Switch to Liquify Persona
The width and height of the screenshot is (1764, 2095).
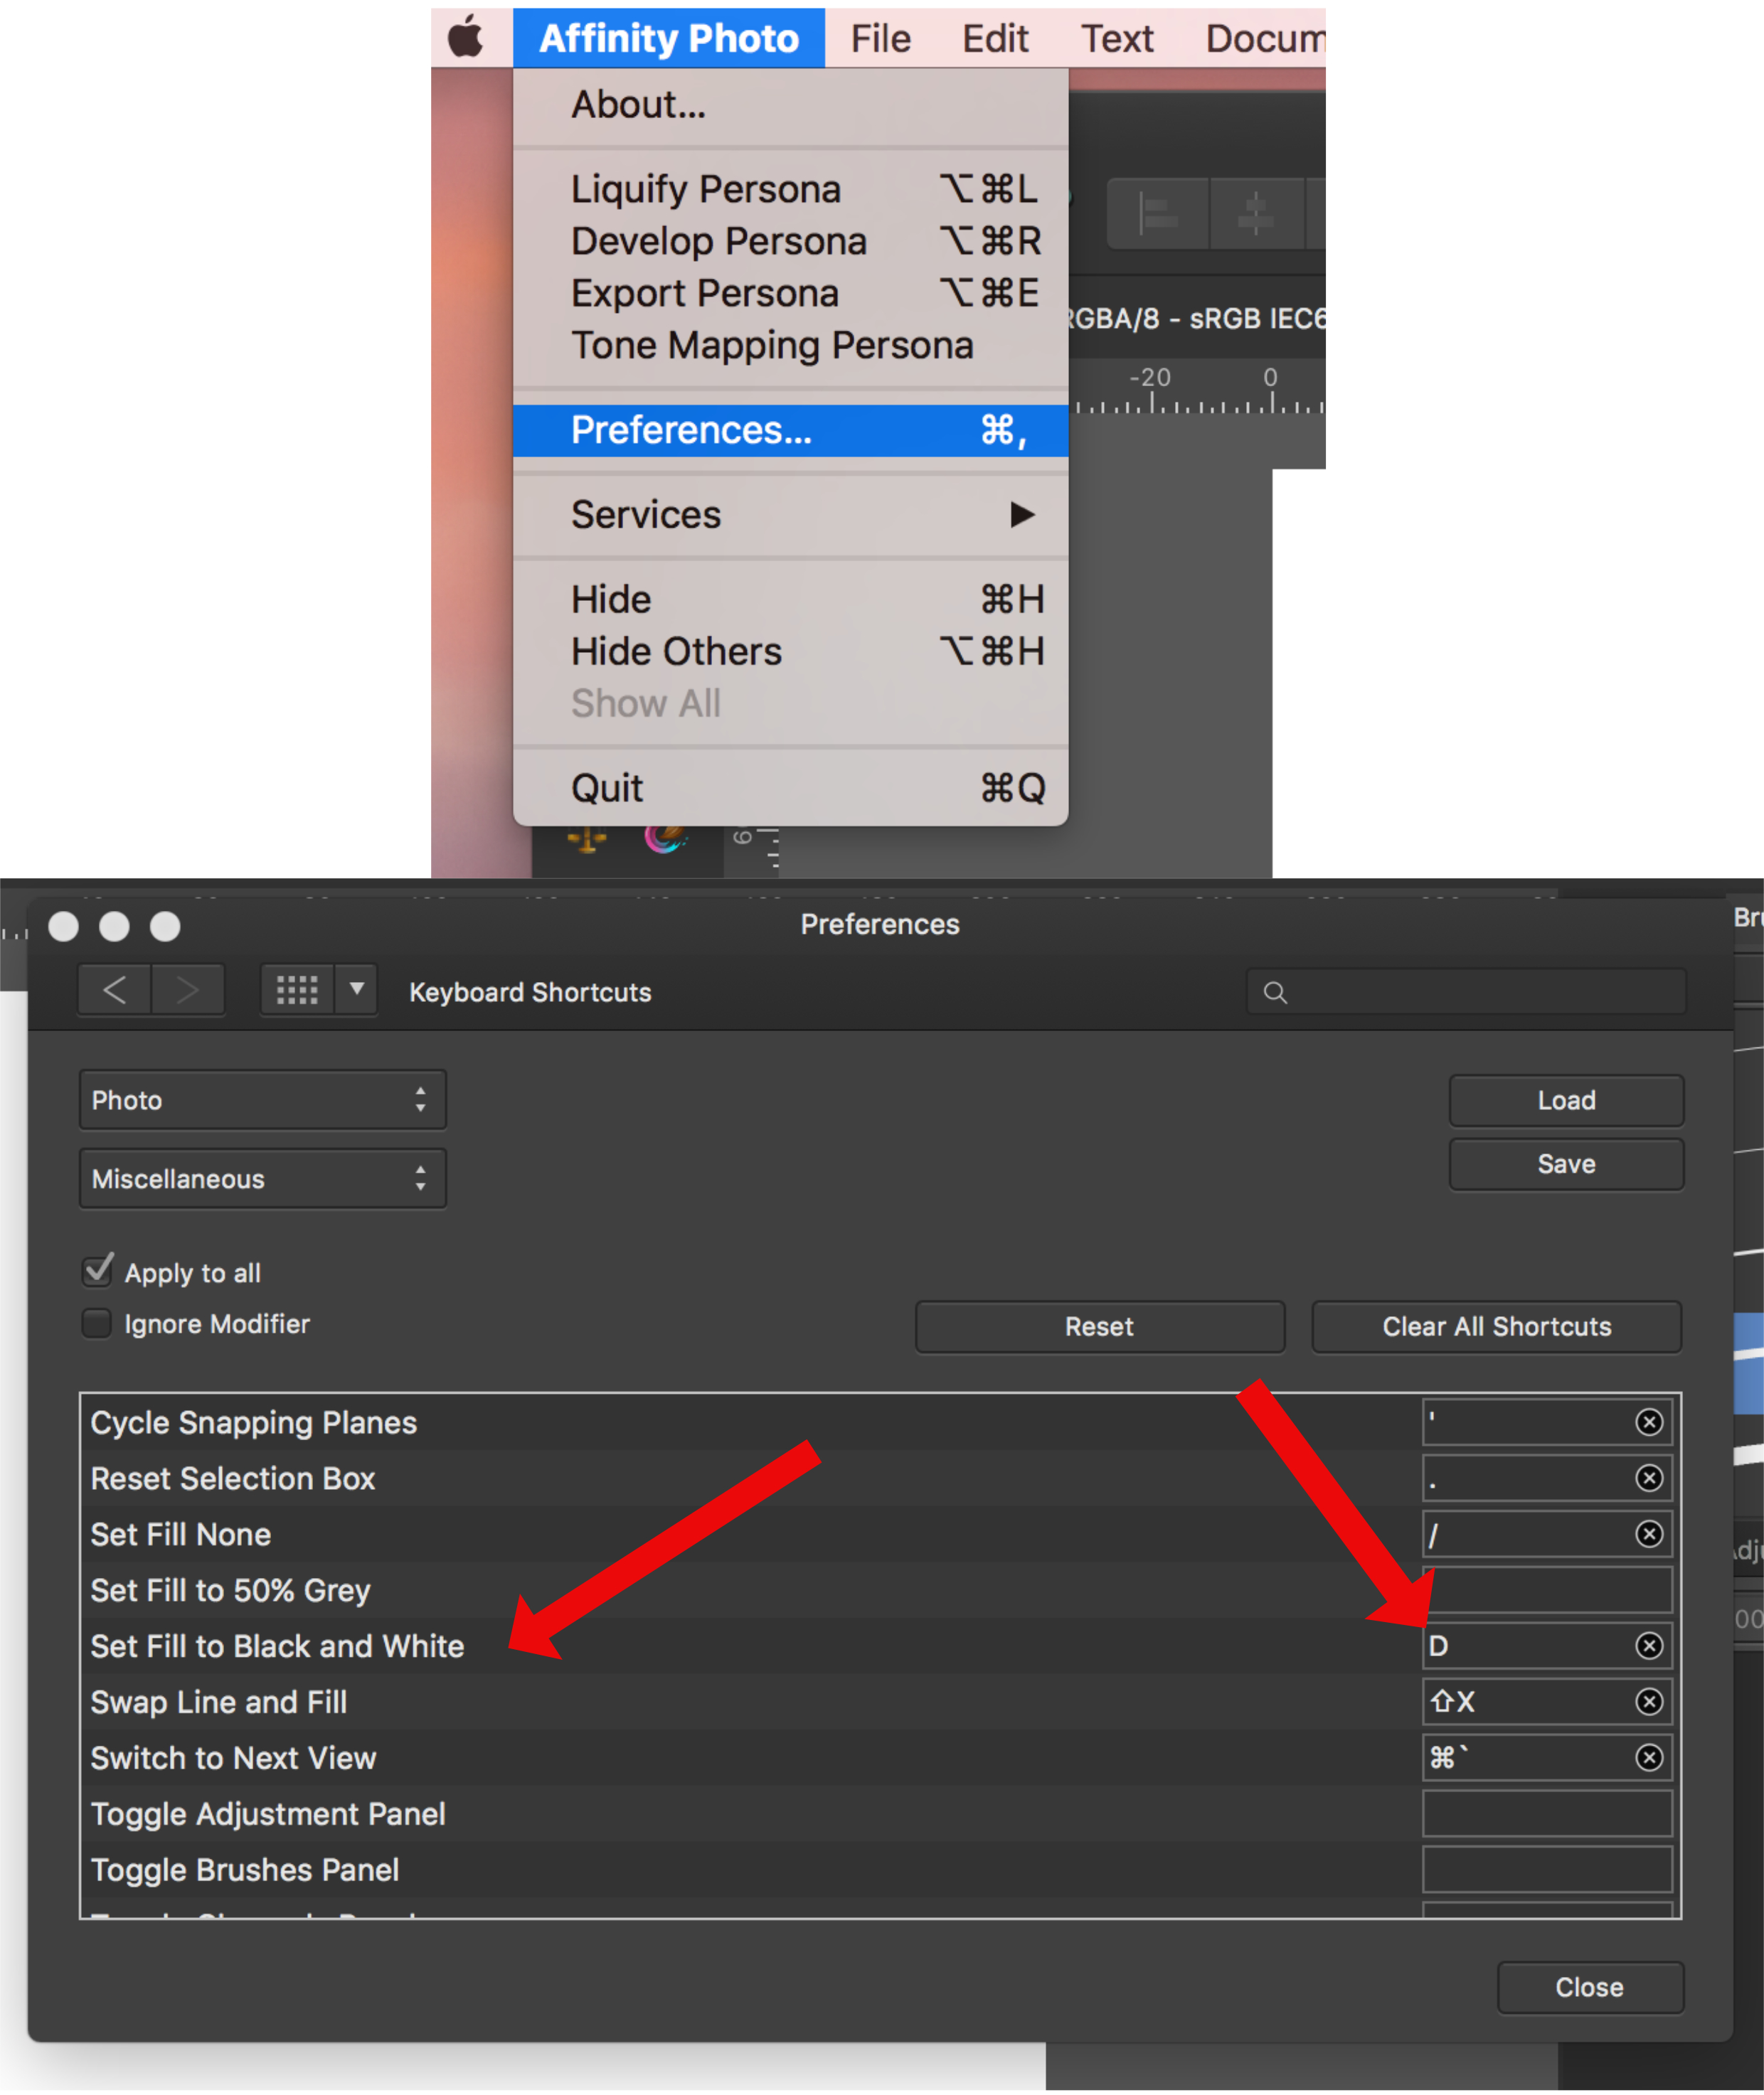(x=791, y=189)
